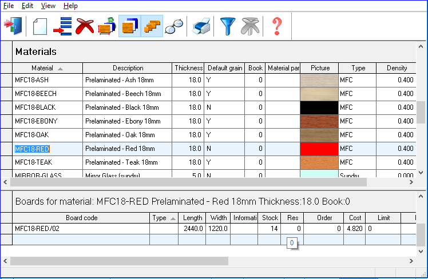This screenshot has width=428, height=279.
Task: Select the MFC18-ASH material cell
Action: click(x=47, y=80)
